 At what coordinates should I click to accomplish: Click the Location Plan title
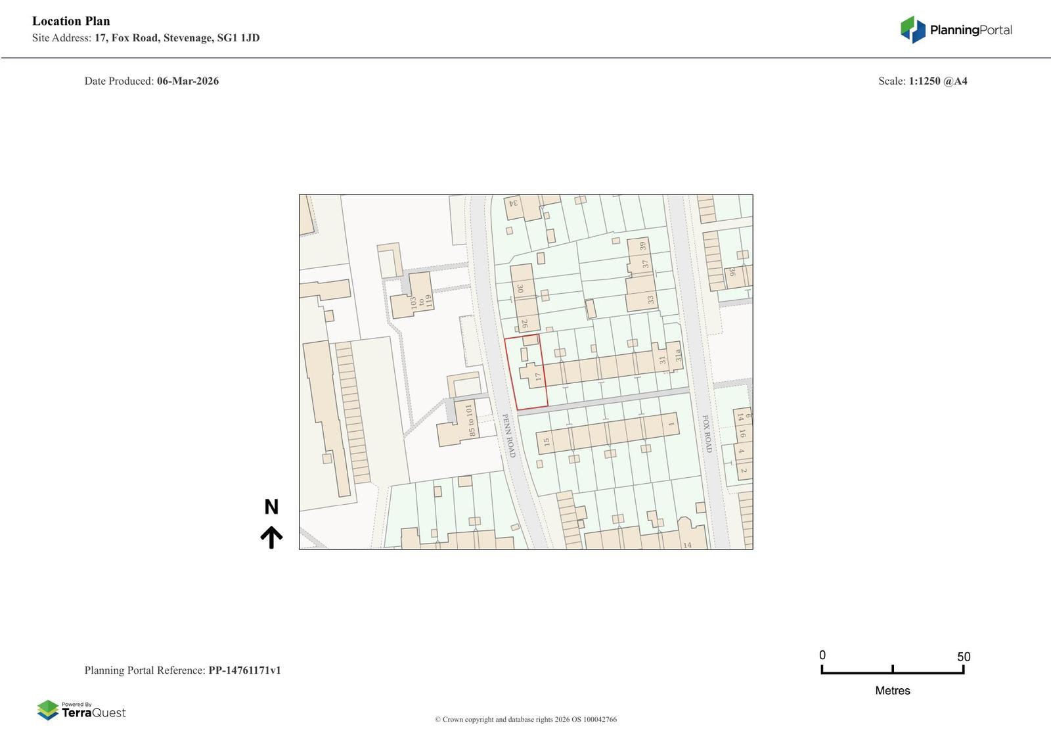(x=71, y=21)
